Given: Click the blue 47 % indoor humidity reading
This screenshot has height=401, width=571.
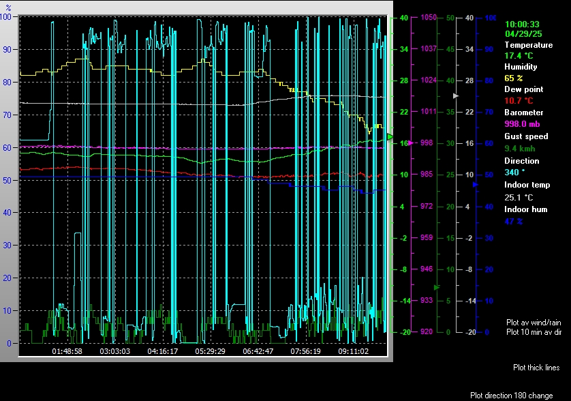Looking at the screenshot, I should tap(514, 221).
